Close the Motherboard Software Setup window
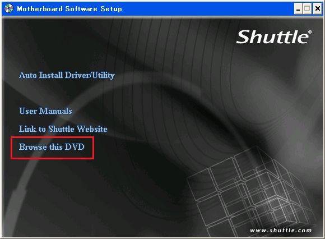The width and height of the screenshot is (325, 239). pos(317,9)
